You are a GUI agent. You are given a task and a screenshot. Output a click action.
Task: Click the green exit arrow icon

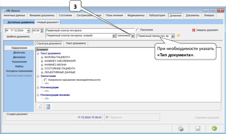click(x=214, y=128)
